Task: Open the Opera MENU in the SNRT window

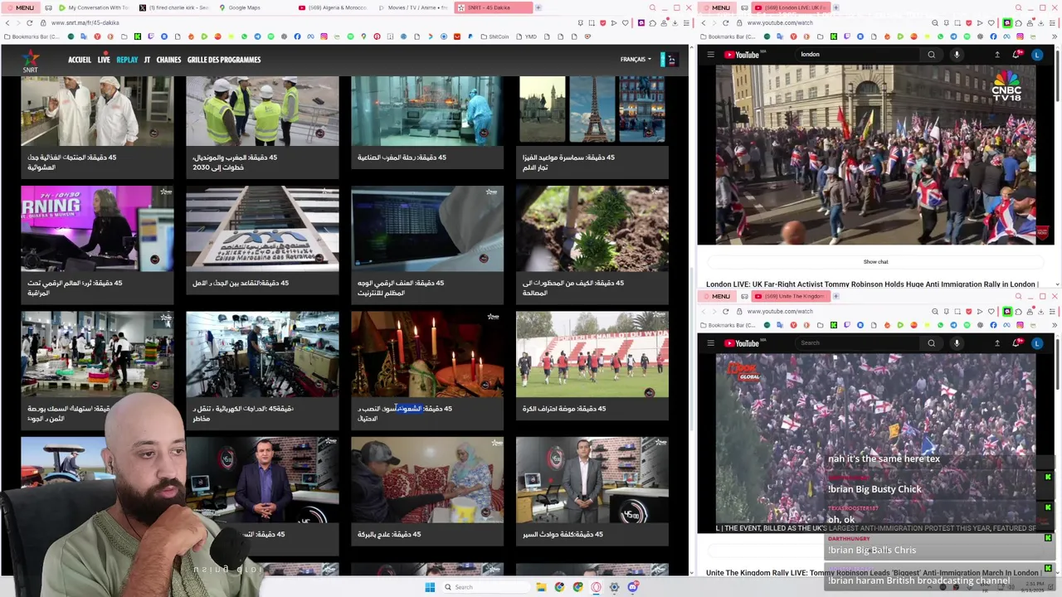Action: click(20, 7)
